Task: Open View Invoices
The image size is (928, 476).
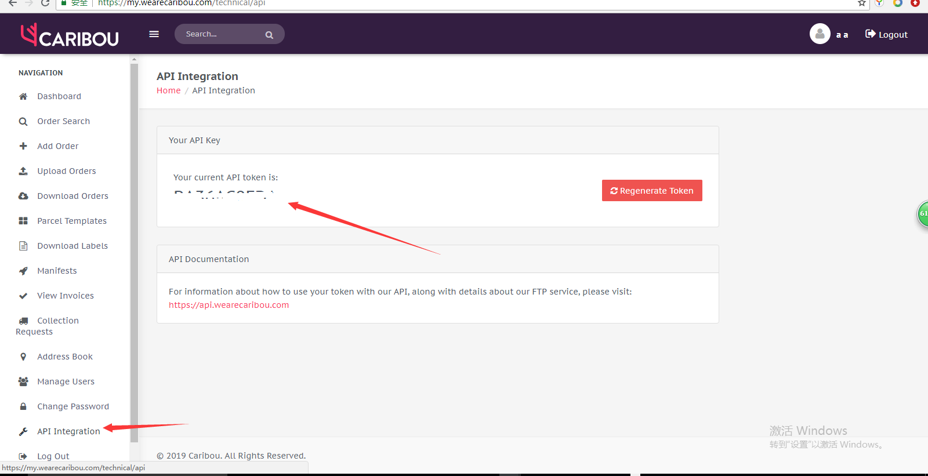Action: pos(66,296)
